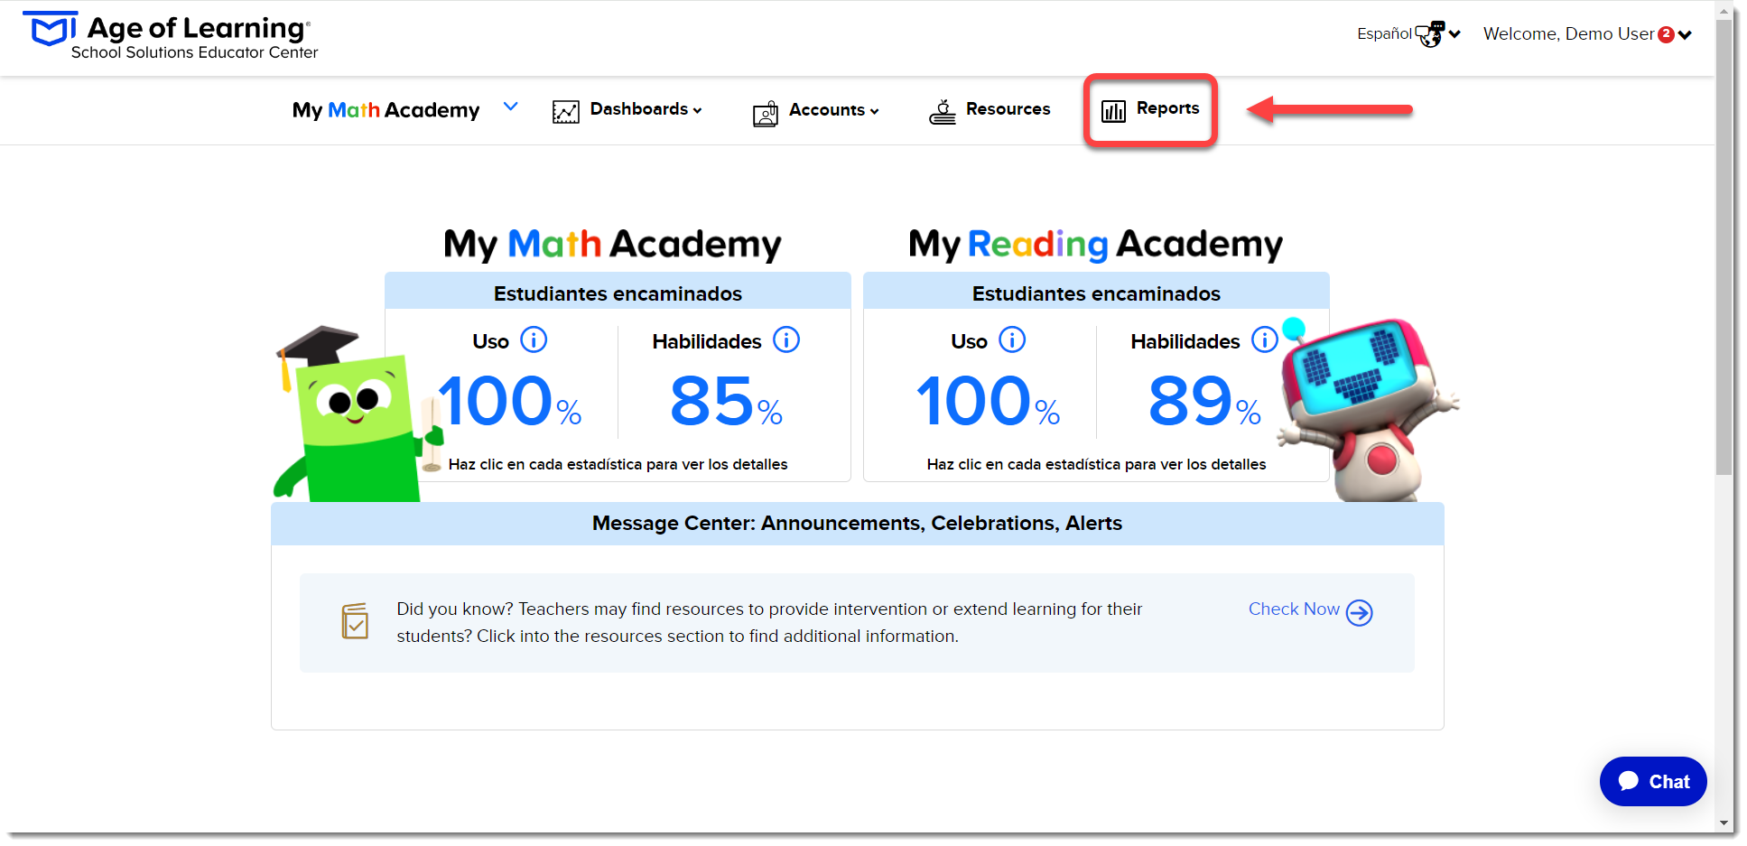Open the Accounts menu
1747x846 pixels.
click(x=827, y=110)
